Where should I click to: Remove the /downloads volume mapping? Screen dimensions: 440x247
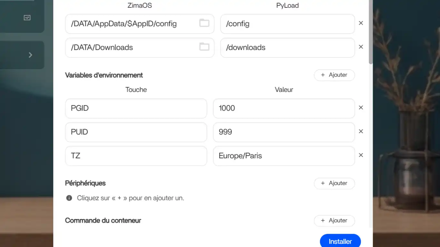(361, 47)
